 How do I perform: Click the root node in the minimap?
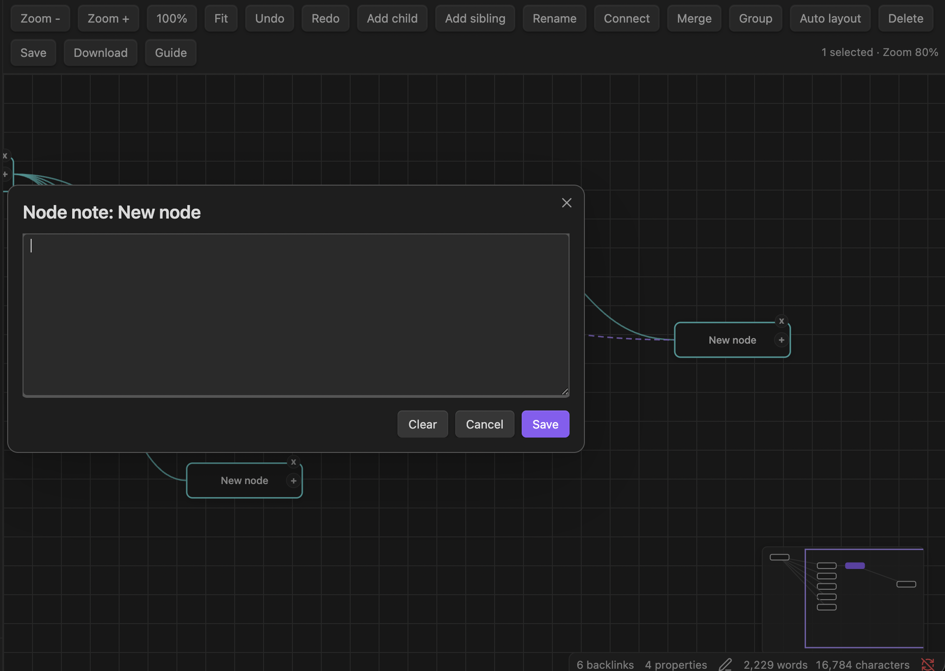[779, 557]
